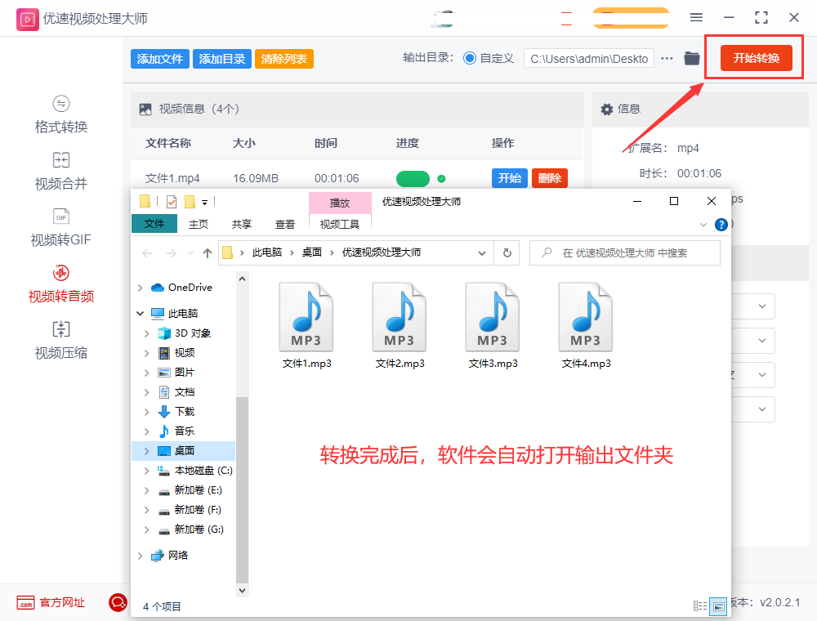817x621 pixels.
Task: Click the folder icon beside output path
Action: point(690,58)
